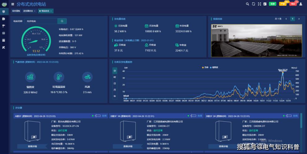Close the 电站状态 tab

tap(51, 11)
